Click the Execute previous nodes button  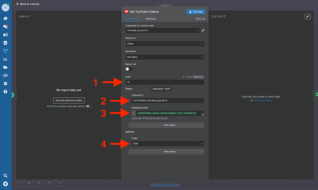[x=69, y=100]
